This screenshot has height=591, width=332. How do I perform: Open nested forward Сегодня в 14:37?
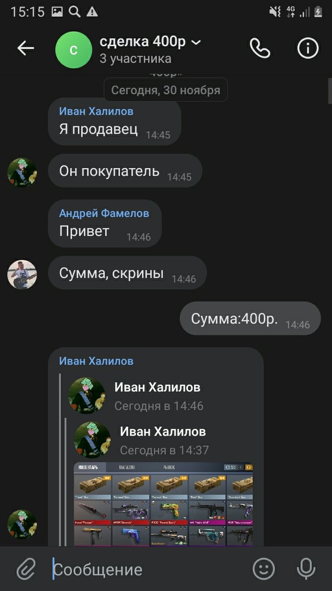coord(164,450)
